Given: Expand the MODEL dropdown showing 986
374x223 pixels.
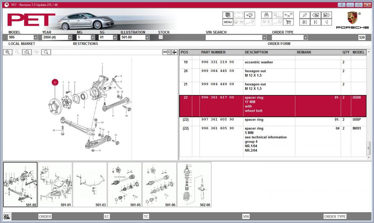Looking at the screenshot, I should [x=36, y=37].
